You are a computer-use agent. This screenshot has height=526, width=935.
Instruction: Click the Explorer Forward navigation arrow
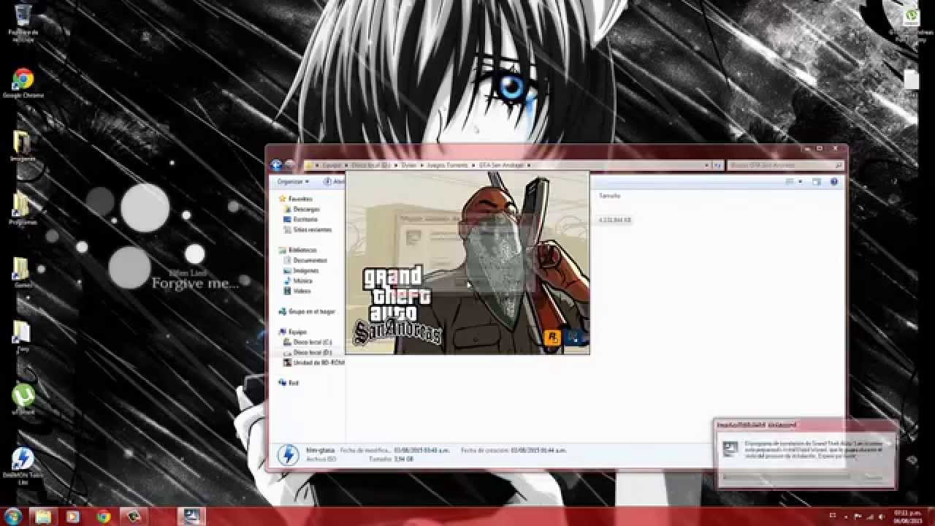[290, 165]
